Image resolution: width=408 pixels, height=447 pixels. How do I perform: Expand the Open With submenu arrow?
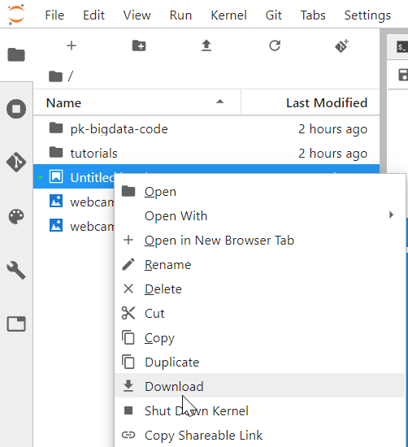pyautogui.click(x=391, y=215)
